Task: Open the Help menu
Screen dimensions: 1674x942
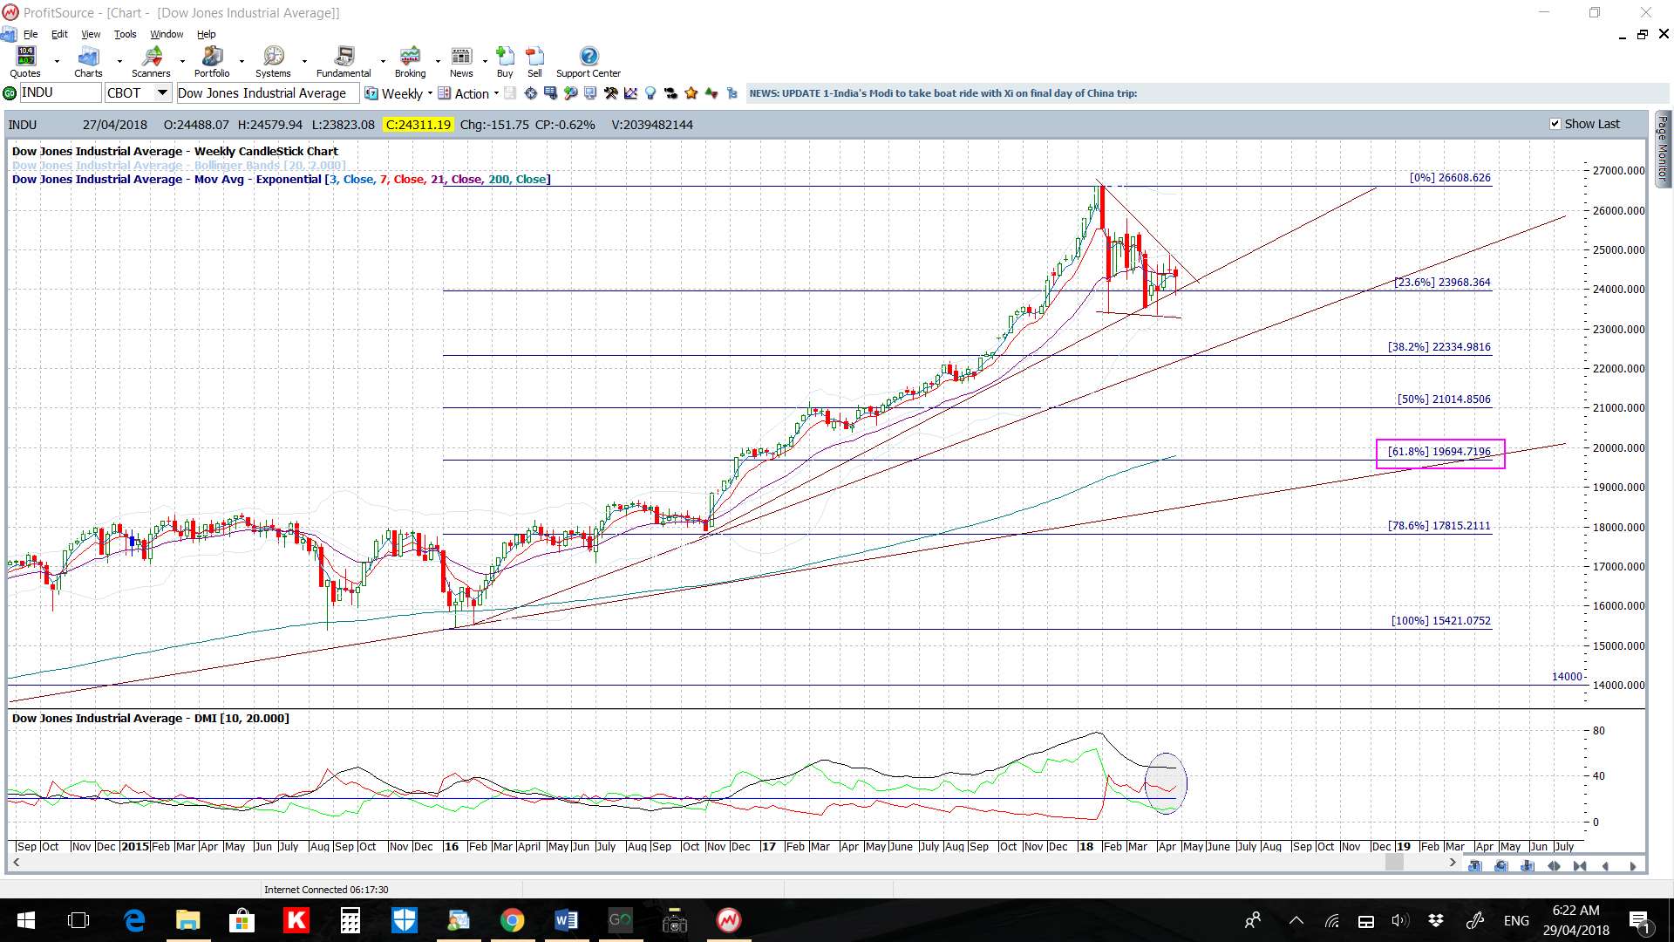Action: pos(206,34)
